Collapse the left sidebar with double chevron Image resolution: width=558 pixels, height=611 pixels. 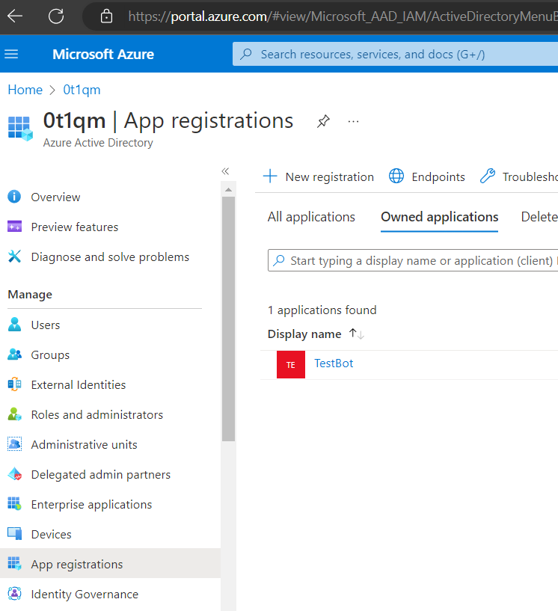tap(225, 171)
